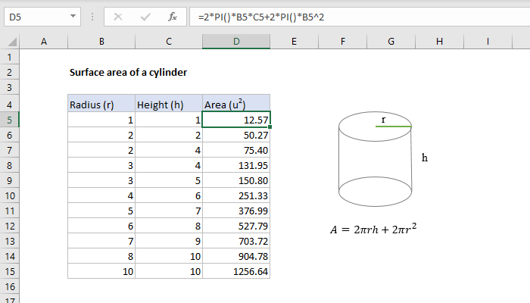Click the 'Height (h)' header cell
This screenshot has width=530, height=303.
pos(169,104)
